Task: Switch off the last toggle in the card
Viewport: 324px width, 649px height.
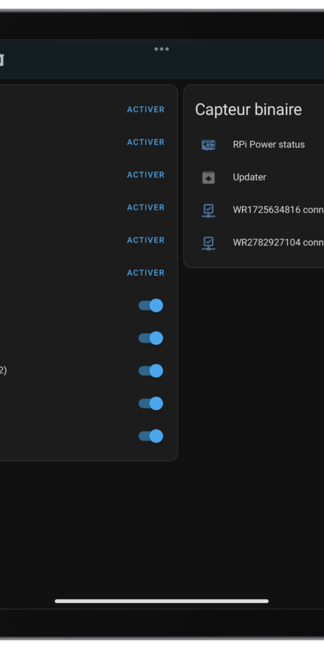Action: coord(151,436)
